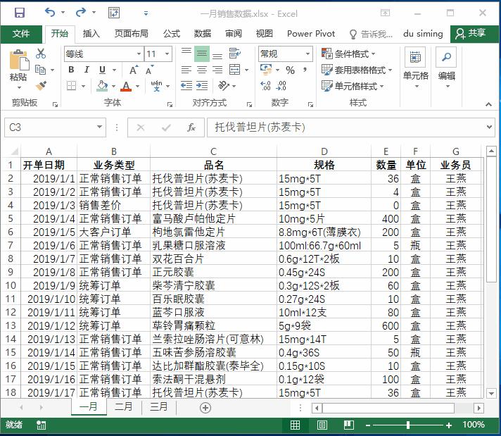Increase the indent
The width and height of the screenshot is (501, 436).
[202, 86]
